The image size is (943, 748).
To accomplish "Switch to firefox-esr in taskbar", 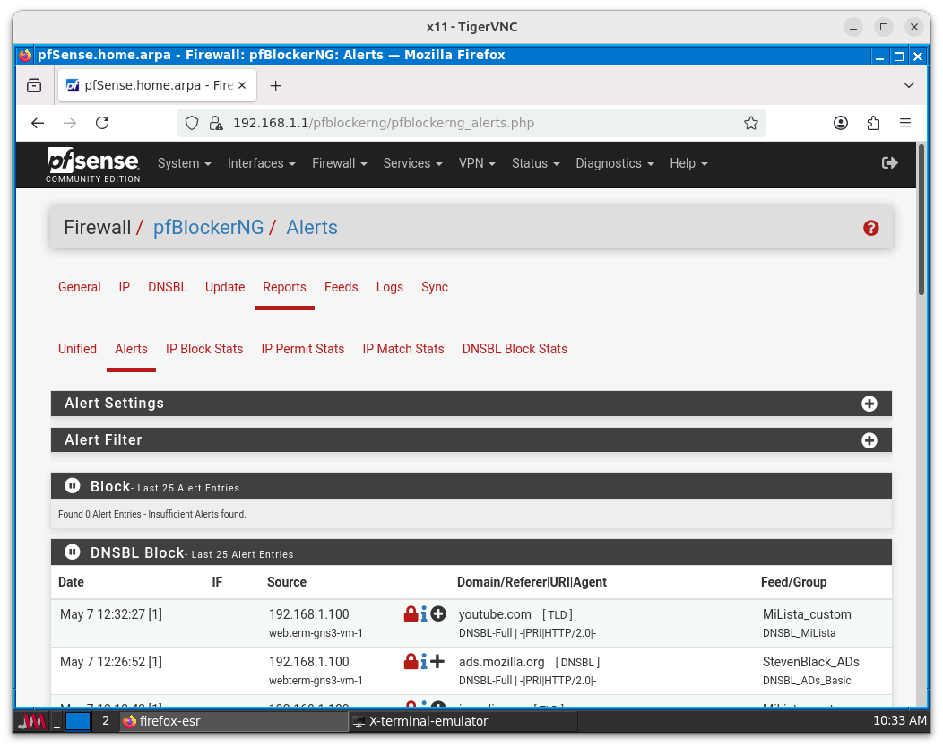I will click(x=233, y=721).
